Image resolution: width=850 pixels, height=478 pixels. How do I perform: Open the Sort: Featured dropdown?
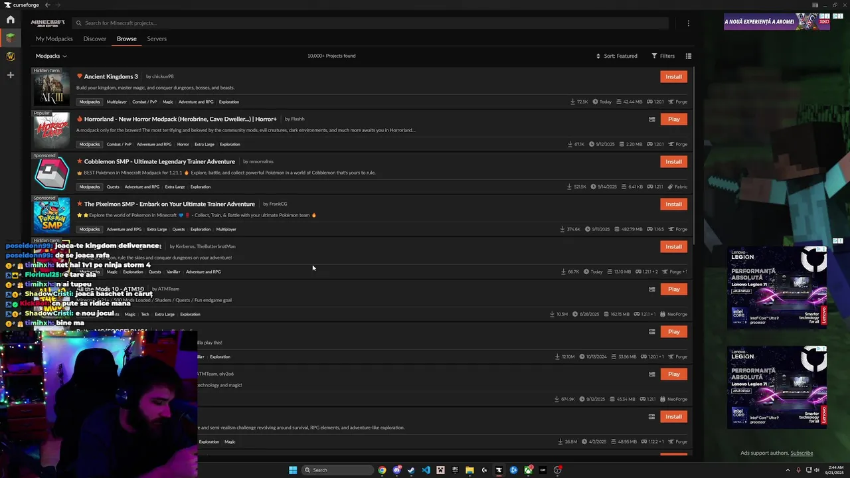[x=617, y=56]
